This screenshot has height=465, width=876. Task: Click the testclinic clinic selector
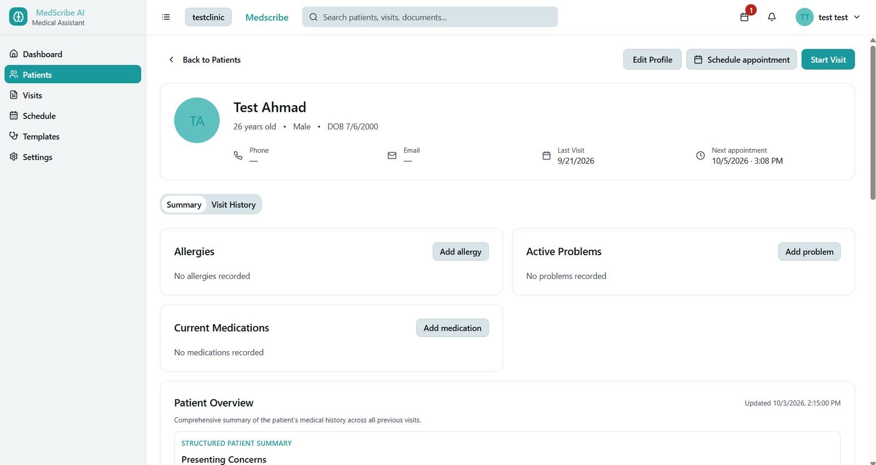(209, 17)
